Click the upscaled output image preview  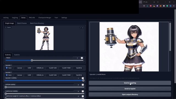pos(129,47)
